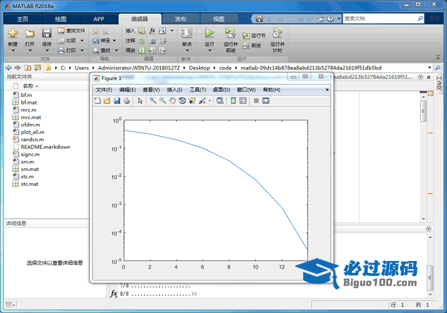This screenshot has width=447, height=313.
Task: Select stc.mat in the file list
Action: (x=29, y=184)
